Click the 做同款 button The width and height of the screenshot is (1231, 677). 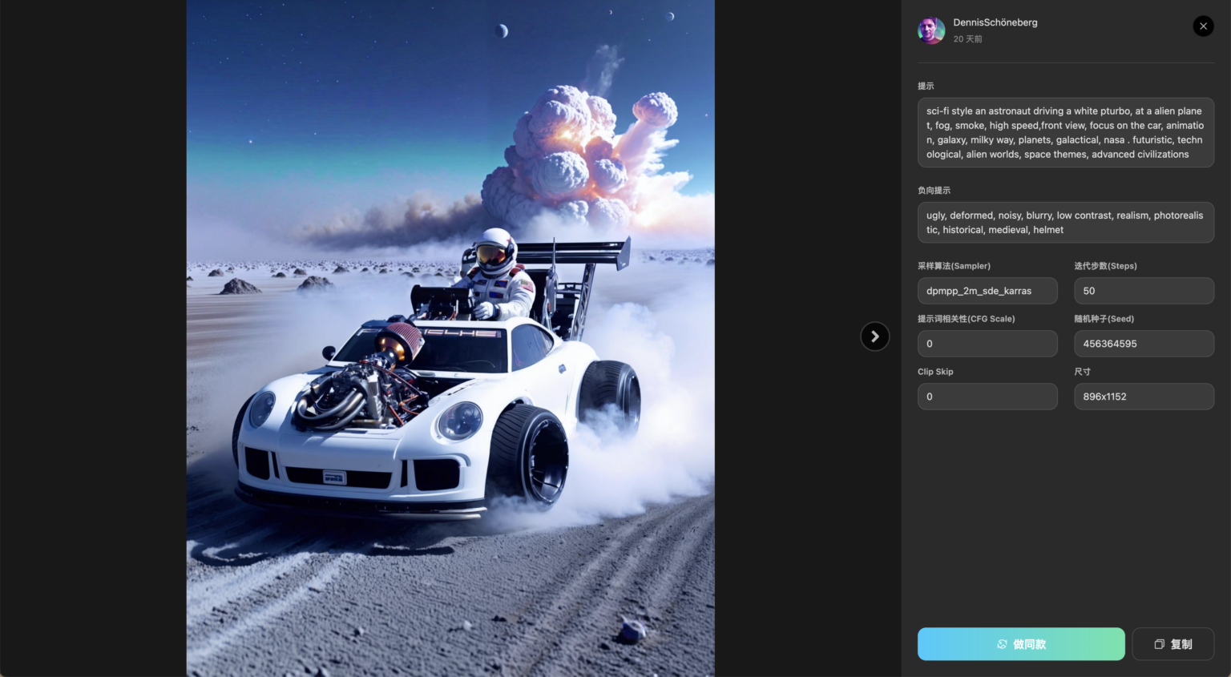click(1021, 644)
